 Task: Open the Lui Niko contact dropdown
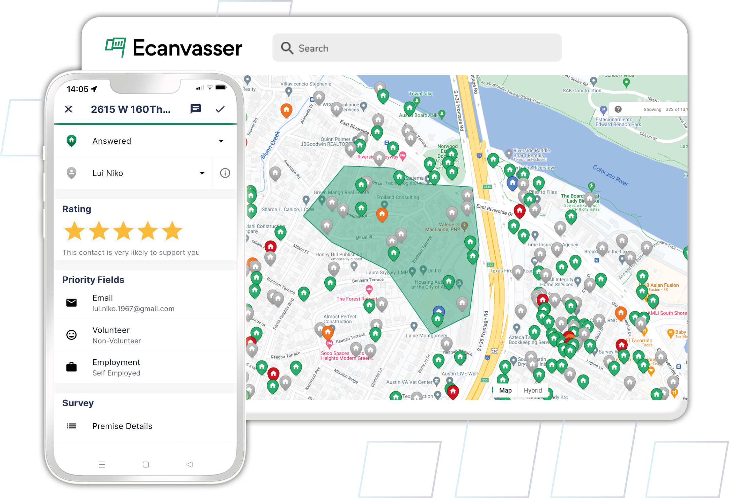click(202, 173)
